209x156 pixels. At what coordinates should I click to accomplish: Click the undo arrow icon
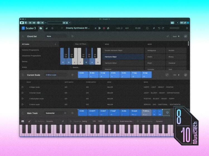(159, 28)
